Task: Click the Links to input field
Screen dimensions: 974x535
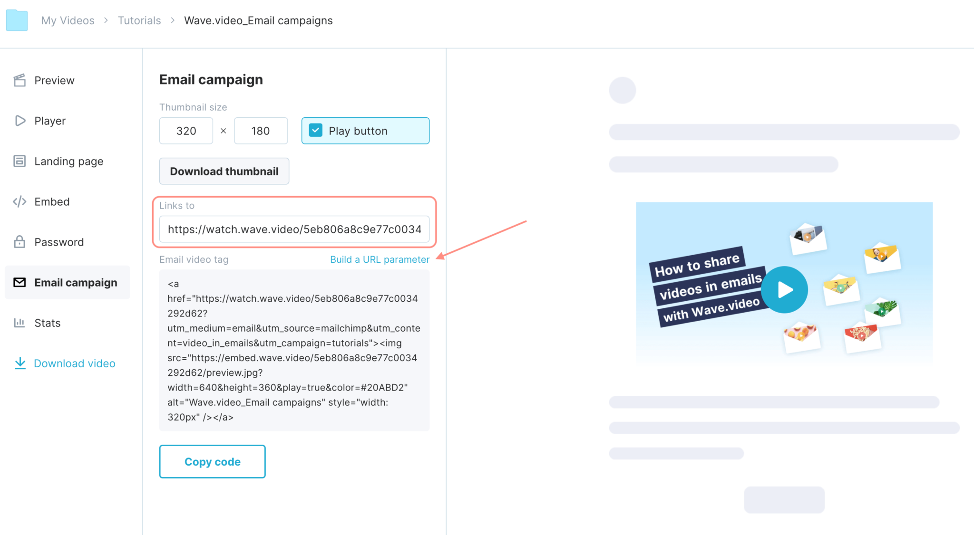Action: tap(295, 229)
